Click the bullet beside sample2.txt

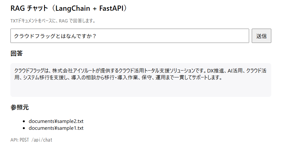(24, 121)
